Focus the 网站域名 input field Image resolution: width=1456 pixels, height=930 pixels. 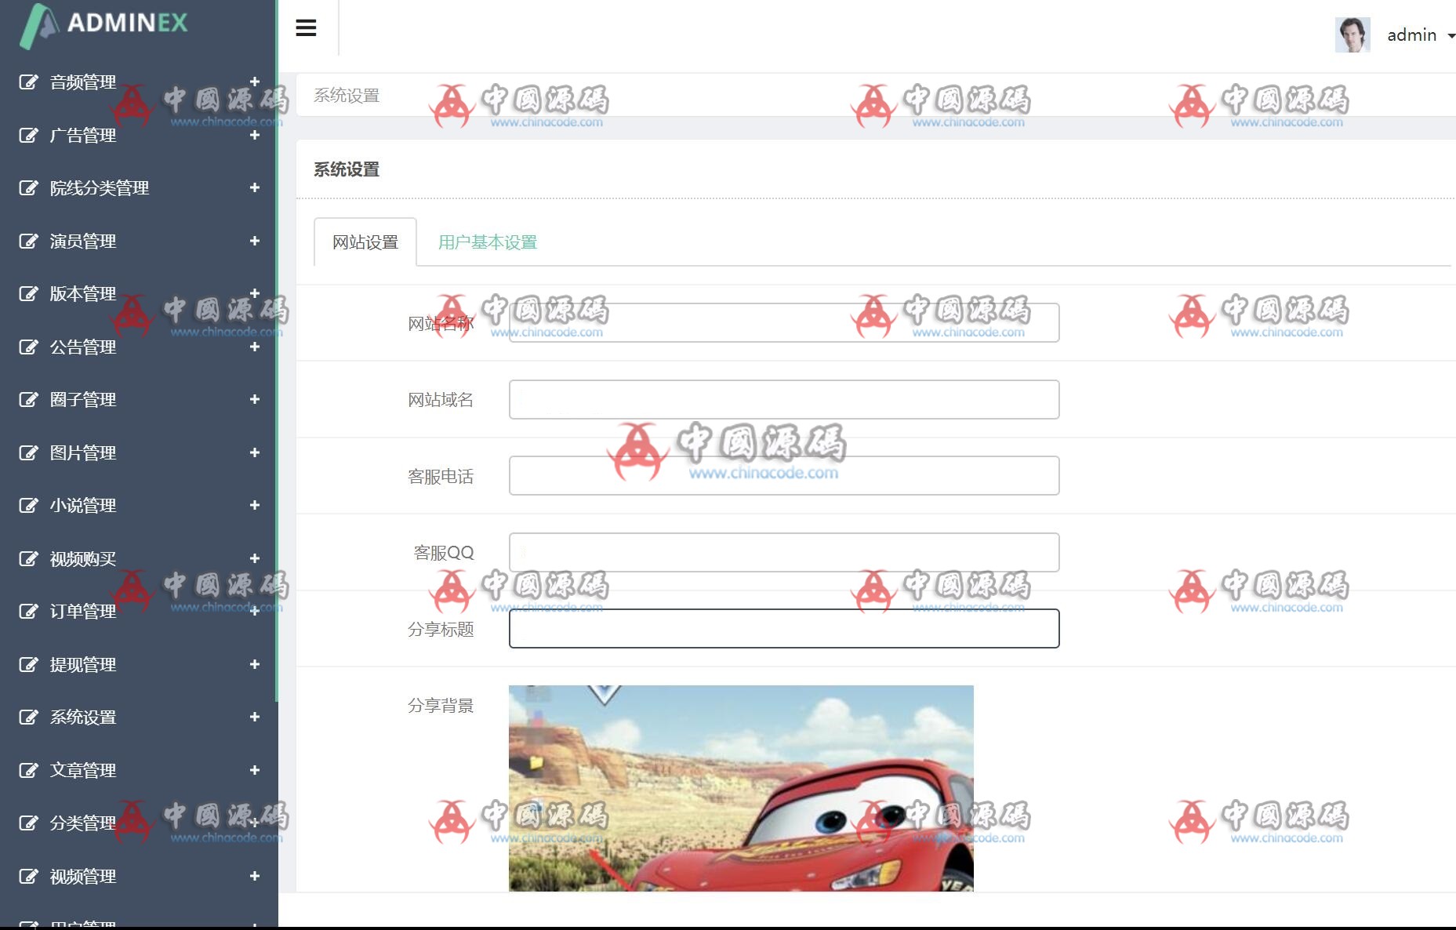783,400
